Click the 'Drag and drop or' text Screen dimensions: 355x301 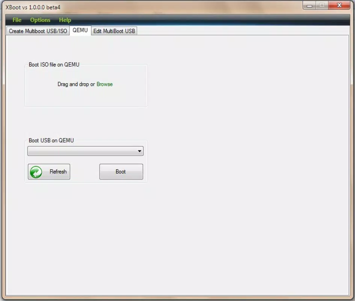coord(76,84)
